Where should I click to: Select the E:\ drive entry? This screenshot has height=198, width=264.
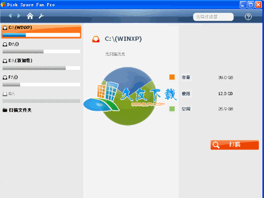pos(41,65)
